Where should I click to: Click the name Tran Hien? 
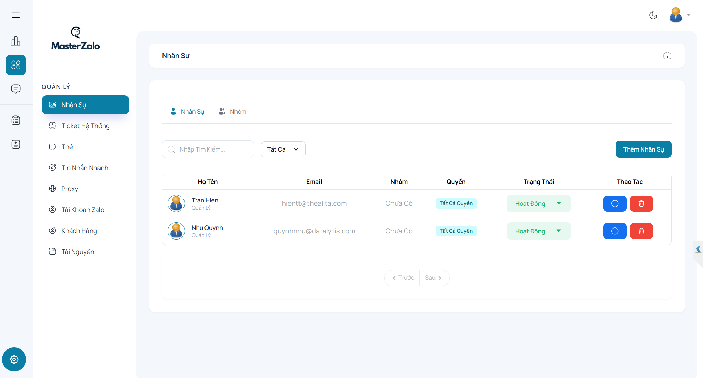[x=205, y=200]
